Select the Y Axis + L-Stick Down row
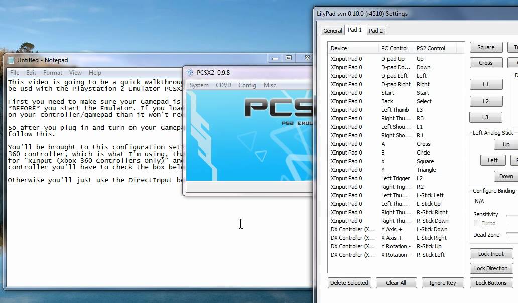Image resolution: width=518 pixels, height=303 pixels. coord(396,229)
